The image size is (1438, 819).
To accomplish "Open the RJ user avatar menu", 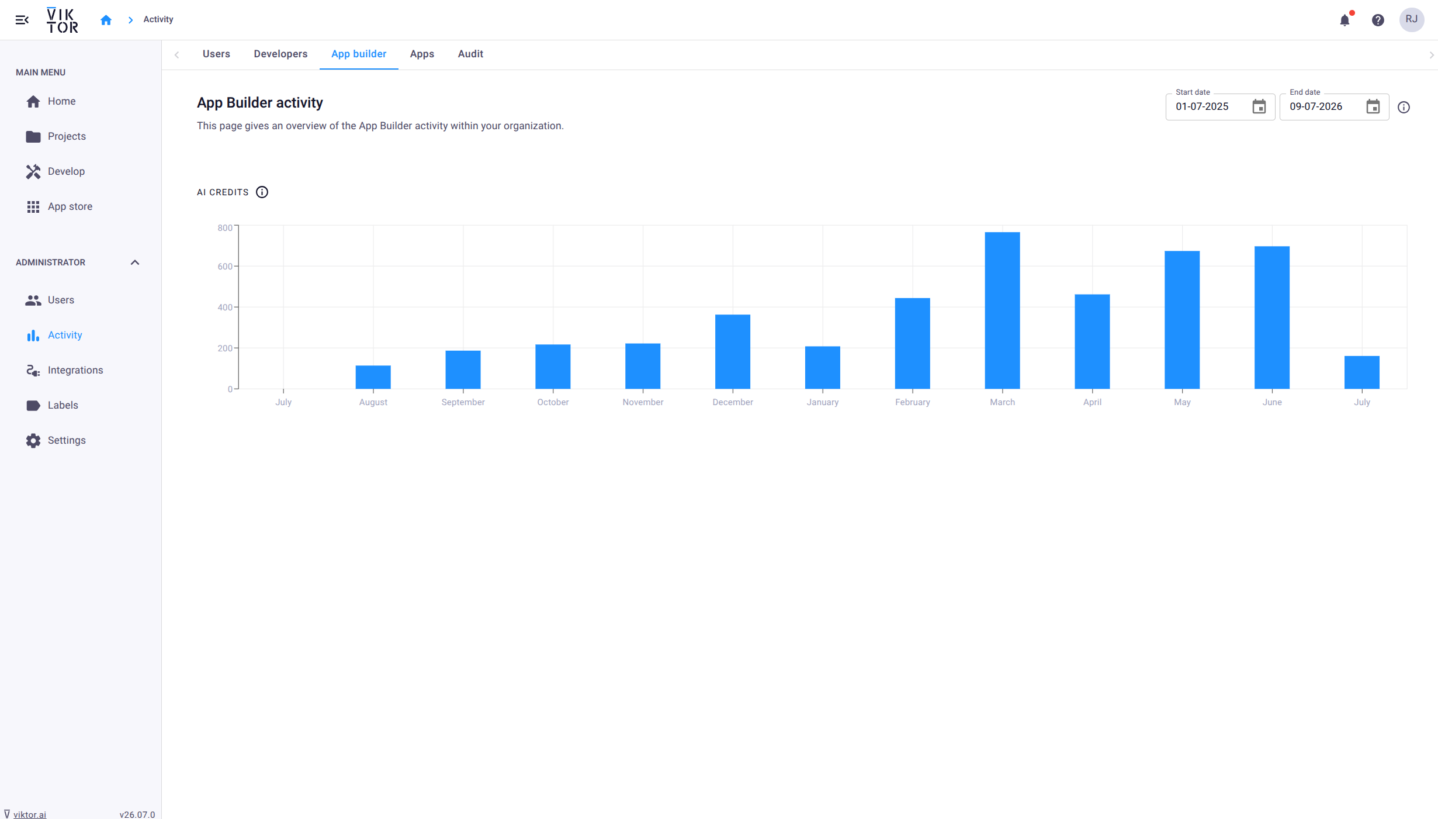I will coord(1412,19).
